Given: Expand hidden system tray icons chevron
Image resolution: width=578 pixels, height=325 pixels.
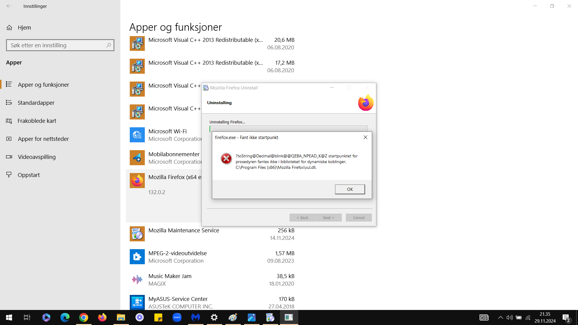Looking at the screenshot, I should click(500, 317).
